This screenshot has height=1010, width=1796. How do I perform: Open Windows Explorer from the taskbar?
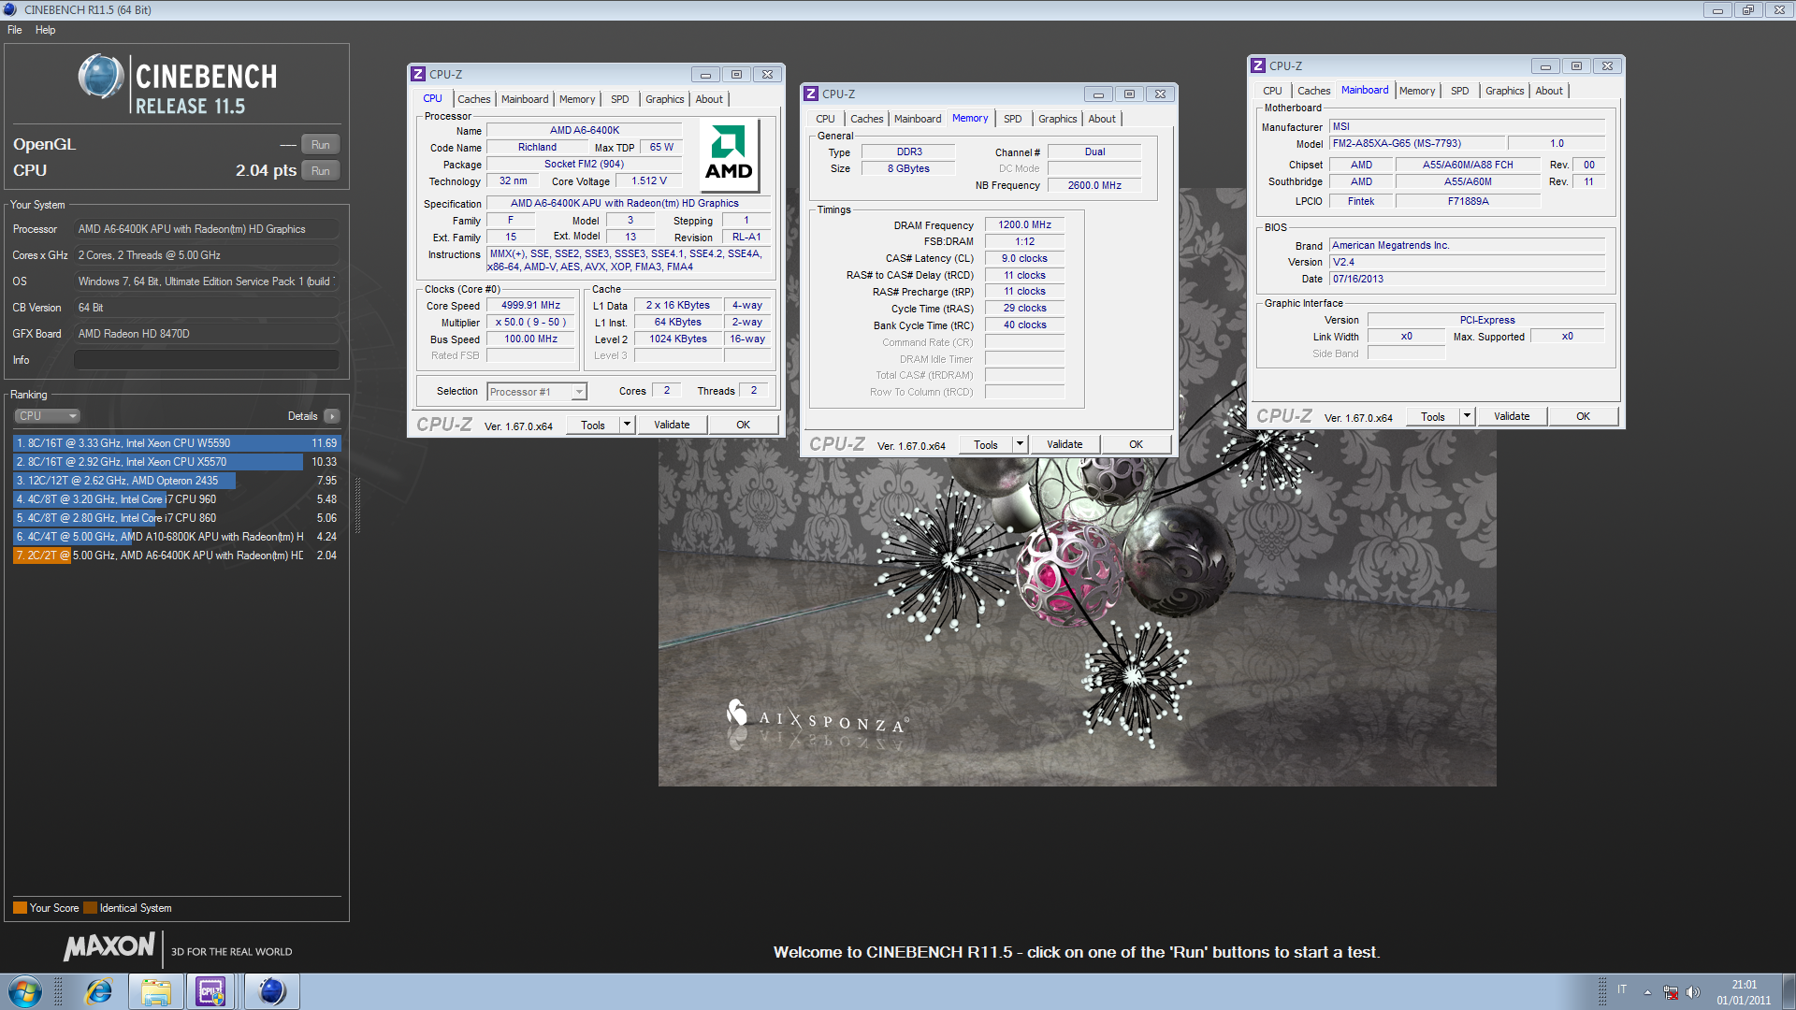tap(156, 991)
